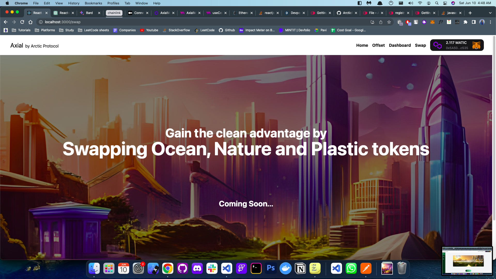Launch Visual Studio Code from the dock

click(227, 269)
